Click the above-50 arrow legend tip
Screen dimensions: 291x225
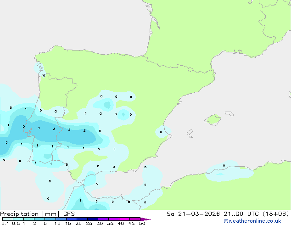click(x=145, y=219)
